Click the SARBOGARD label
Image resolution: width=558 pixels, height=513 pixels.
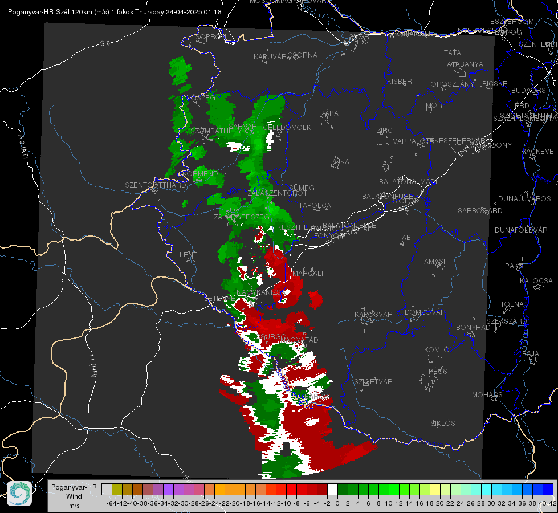coord(480,211)
